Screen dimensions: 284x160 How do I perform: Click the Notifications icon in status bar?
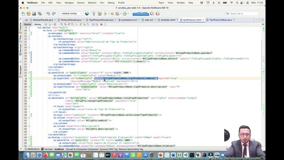(x=26, y=149)
